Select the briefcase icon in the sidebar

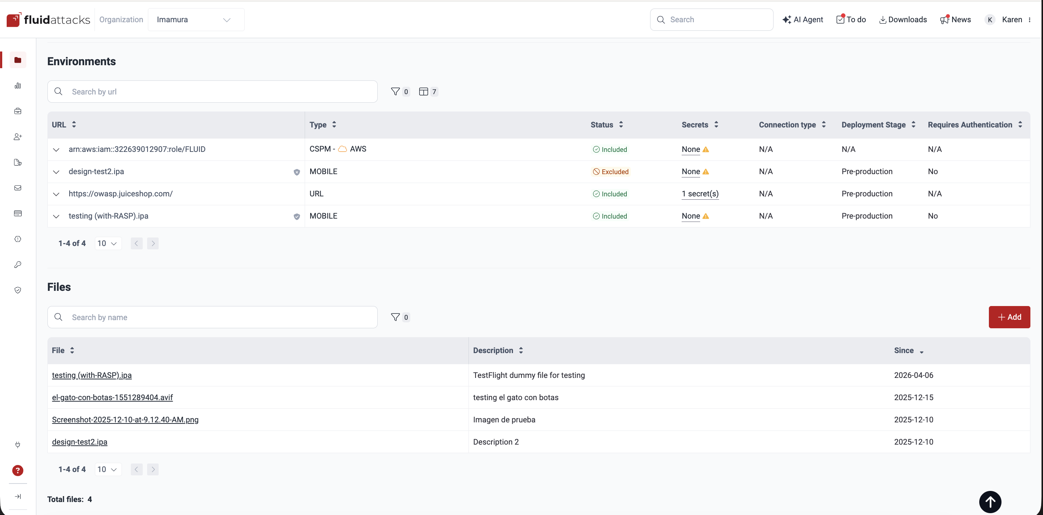(18, 111)
